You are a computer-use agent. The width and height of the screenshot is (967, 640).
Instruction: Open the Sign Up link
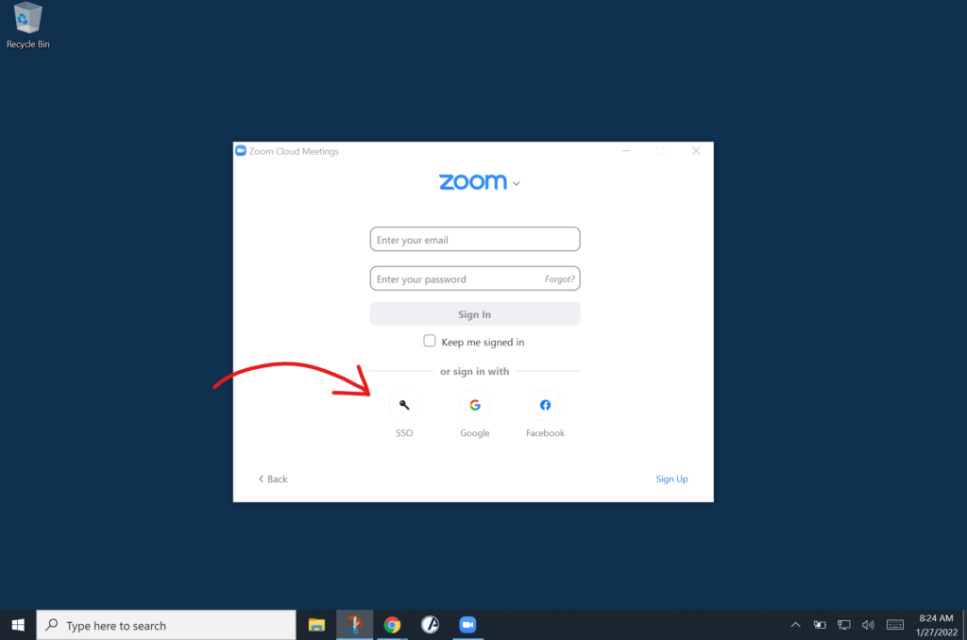671,480
